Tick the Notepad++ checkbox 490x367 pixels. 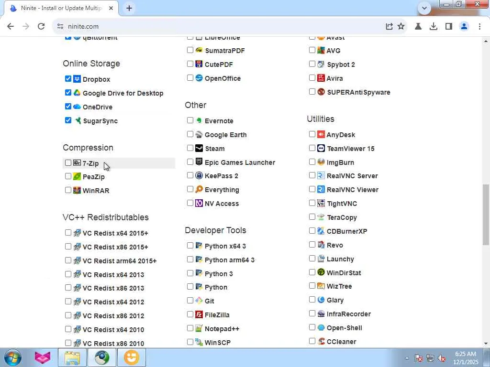coord(190,328)
